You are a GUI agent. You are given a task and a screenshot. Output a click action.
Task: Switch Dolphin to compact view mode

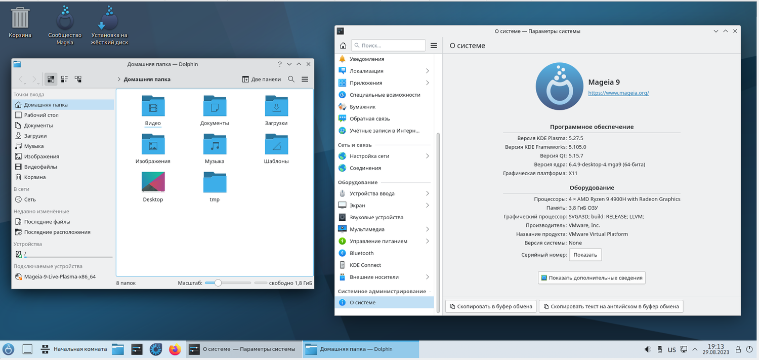tap(64, 79)
